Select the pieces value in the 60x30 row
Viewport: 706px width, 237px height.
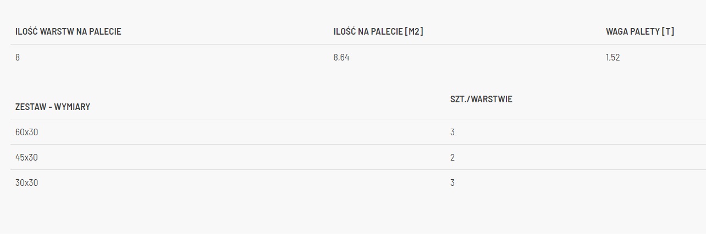453,132
